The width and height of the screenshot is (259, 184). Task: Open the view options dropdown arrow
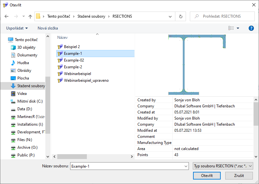[x=238, y=28]
